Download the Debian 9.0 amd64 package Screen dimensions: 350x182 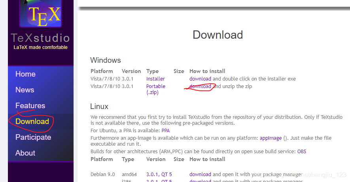coord(200,174)
